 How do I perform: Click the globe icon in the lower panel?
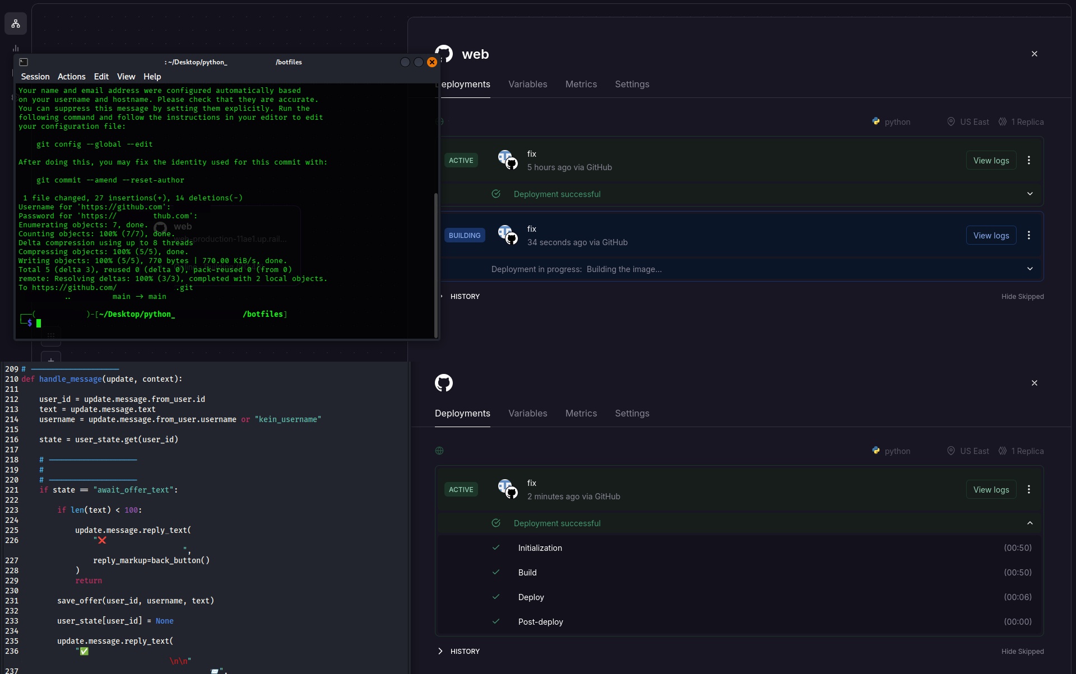(439, 451)
